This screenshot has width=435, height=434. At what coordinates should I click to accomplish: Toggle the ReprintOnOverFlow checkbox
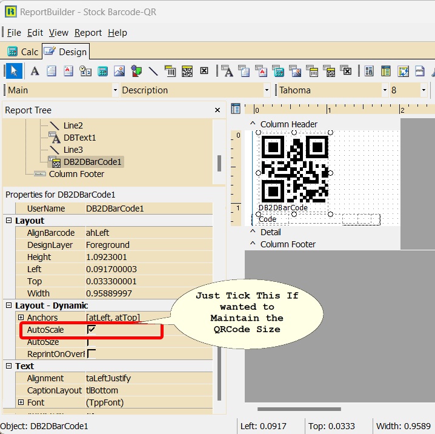click(91, 354)
